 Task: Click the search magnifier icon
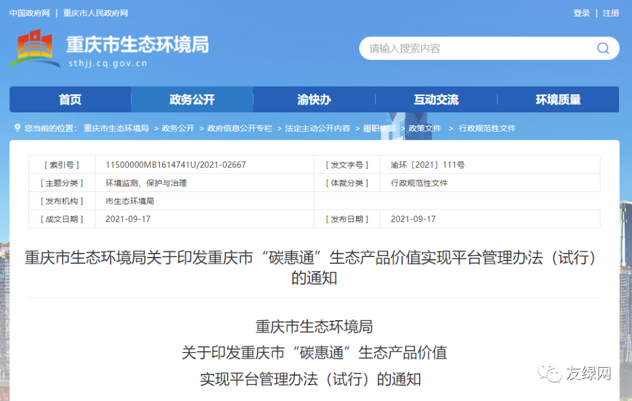click(603, 48)
